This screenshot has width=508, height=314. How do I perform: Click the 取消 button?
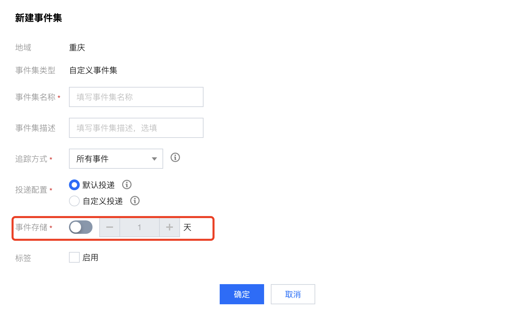point(293,294)
